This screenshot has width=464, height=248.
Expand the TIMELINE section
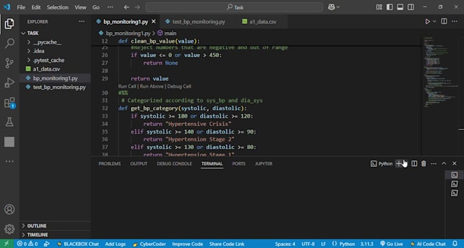click(x=55, y=234)
